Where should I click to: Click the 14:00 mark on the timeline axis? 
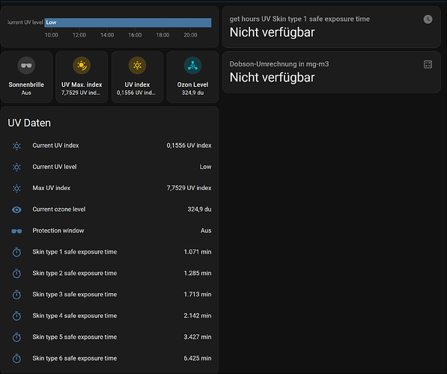pos(107,35)
